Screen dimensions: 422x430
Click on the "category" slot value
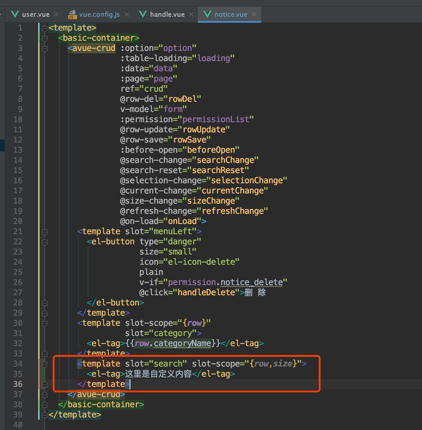(x=173, y=333)
